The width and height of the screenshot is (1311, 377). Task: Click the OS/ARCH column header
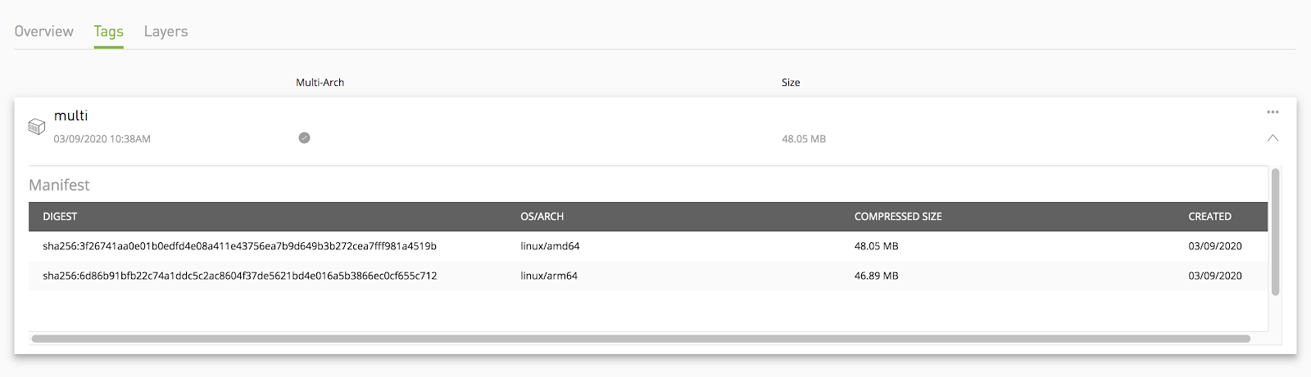pos(542,217)
